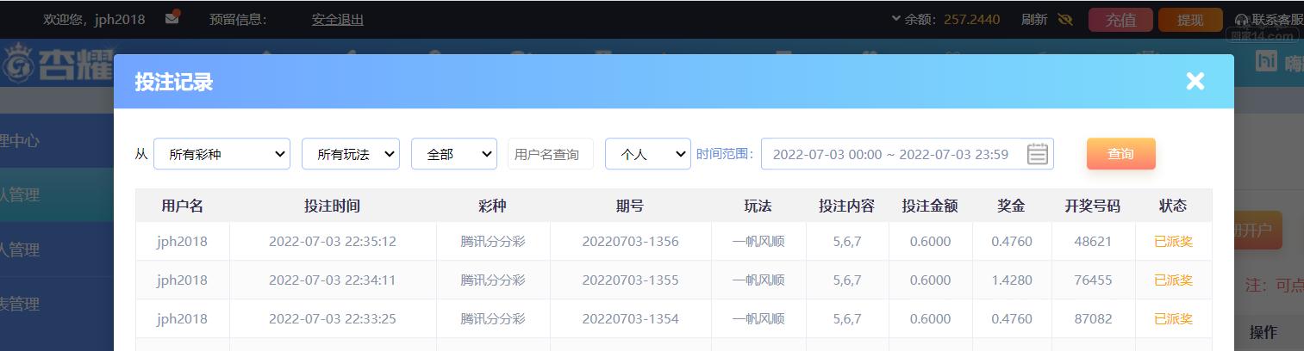Viewport: 1304px width, 351px height.
Task: Toggle balance visibility eye icon
Action: click(1065, 19)
